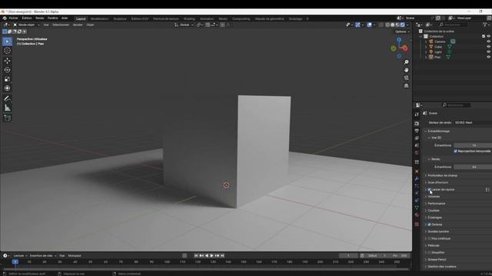The width and height of the screenshot is (492, 276).
Task: Switch to the Shading workspace tab
Action: [189, 18]
